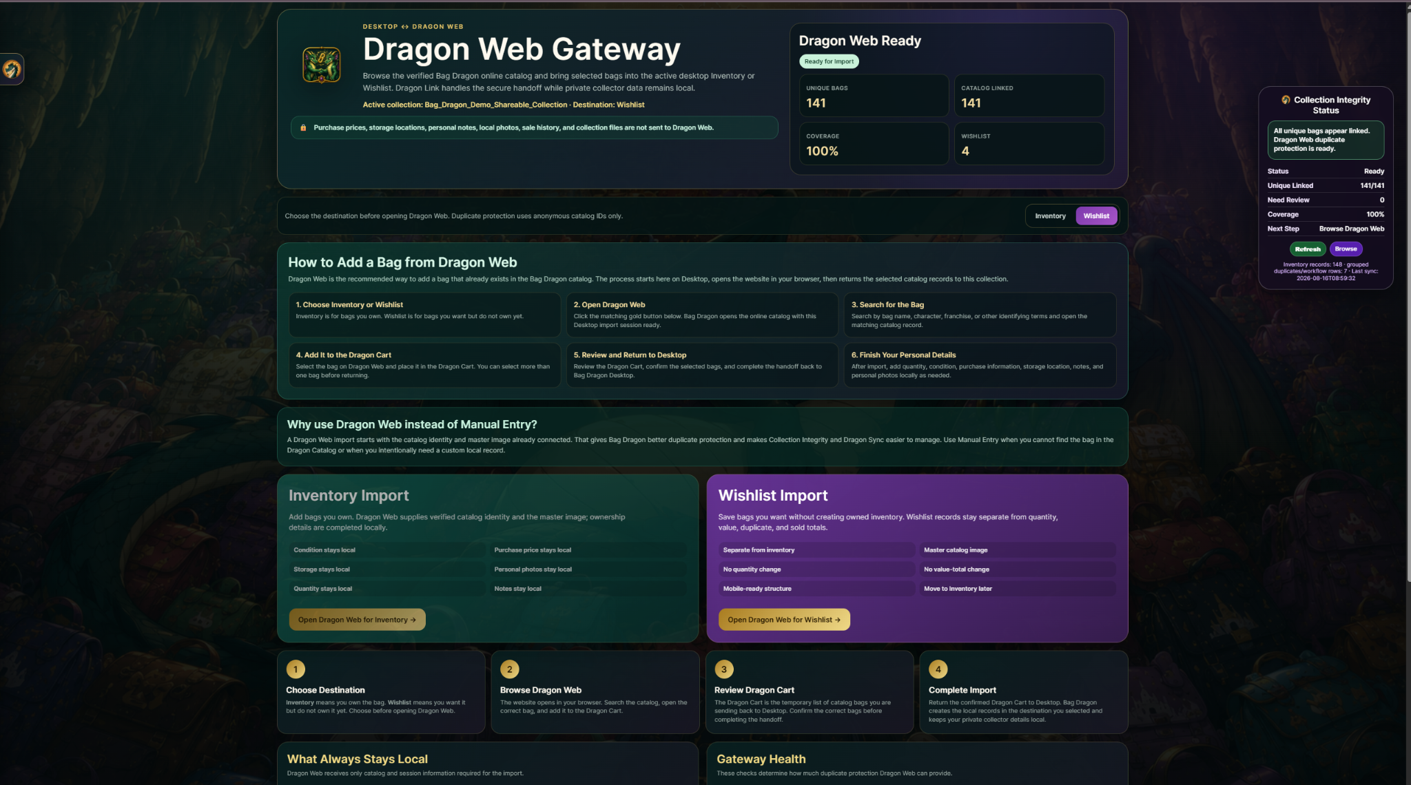Refresh the Collection Integrity Status
This screenshot has height=785, width=1411.
pyautogui.click(x=1308, y=249)
